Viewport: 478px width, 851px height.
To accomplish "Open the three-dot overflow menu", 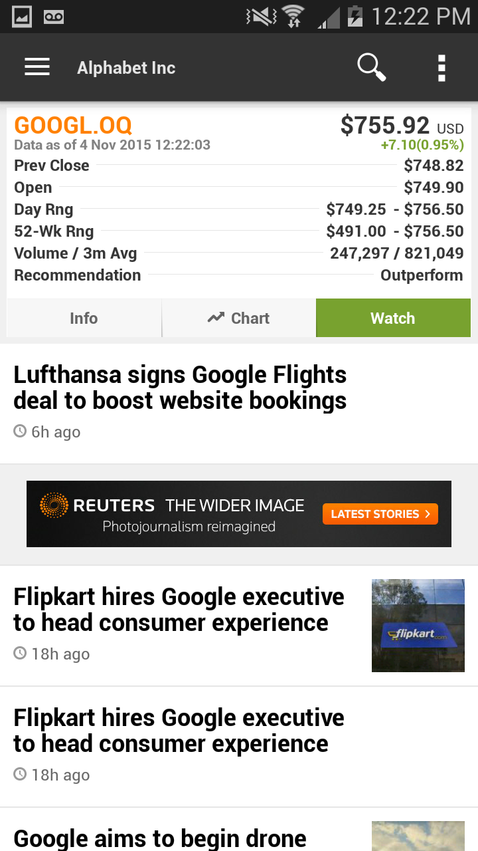I will tap(441, 68).
